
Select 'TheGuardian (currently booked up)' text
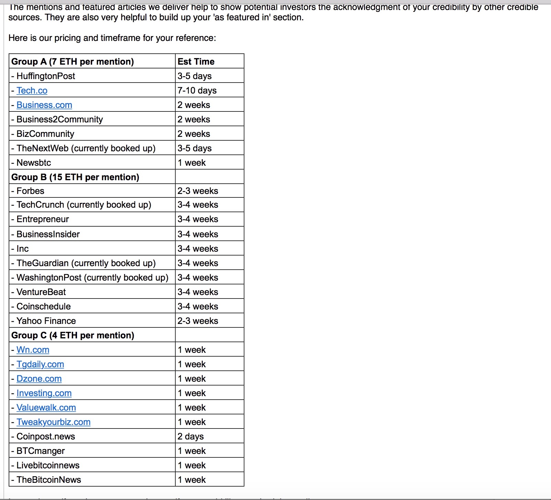click(86, 263)
